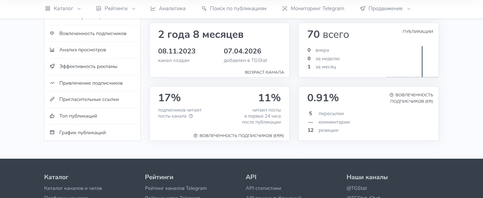The image size is (483, 198).
Task: Open Поиск по публикациям in navbar
Action: (234, 9)
